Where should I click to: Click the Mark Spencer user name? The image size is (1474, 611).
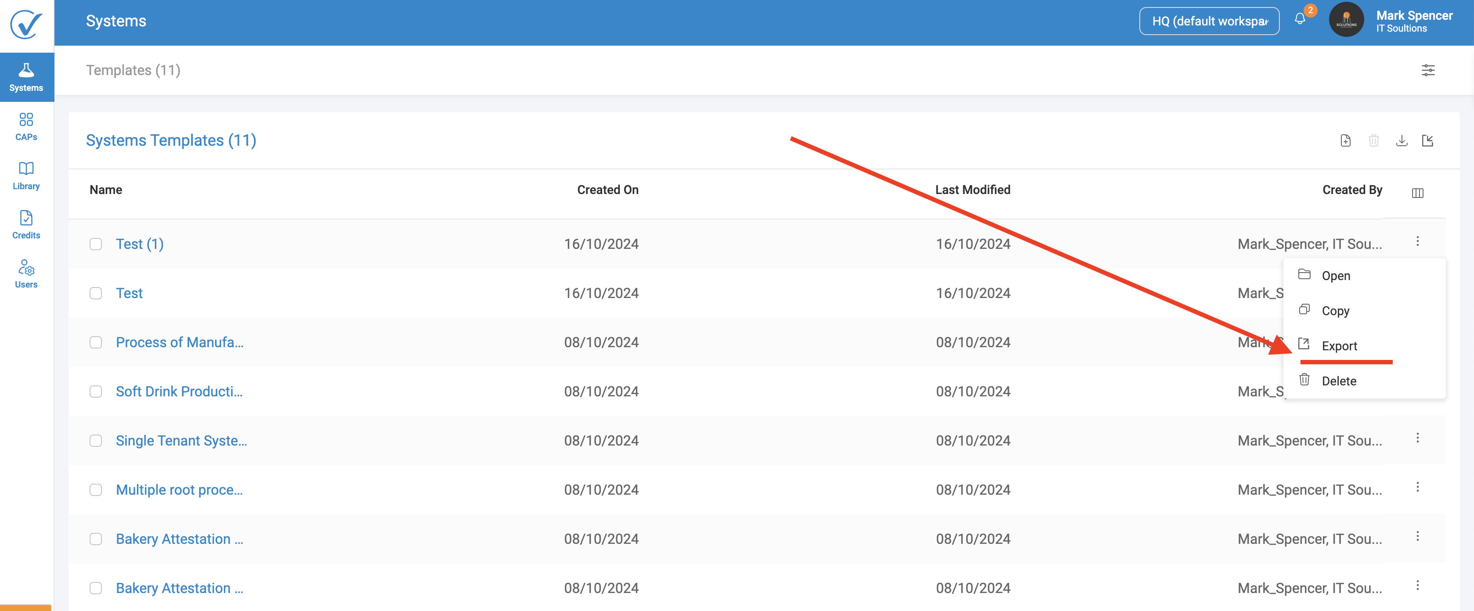click(x=1415, y=15)
